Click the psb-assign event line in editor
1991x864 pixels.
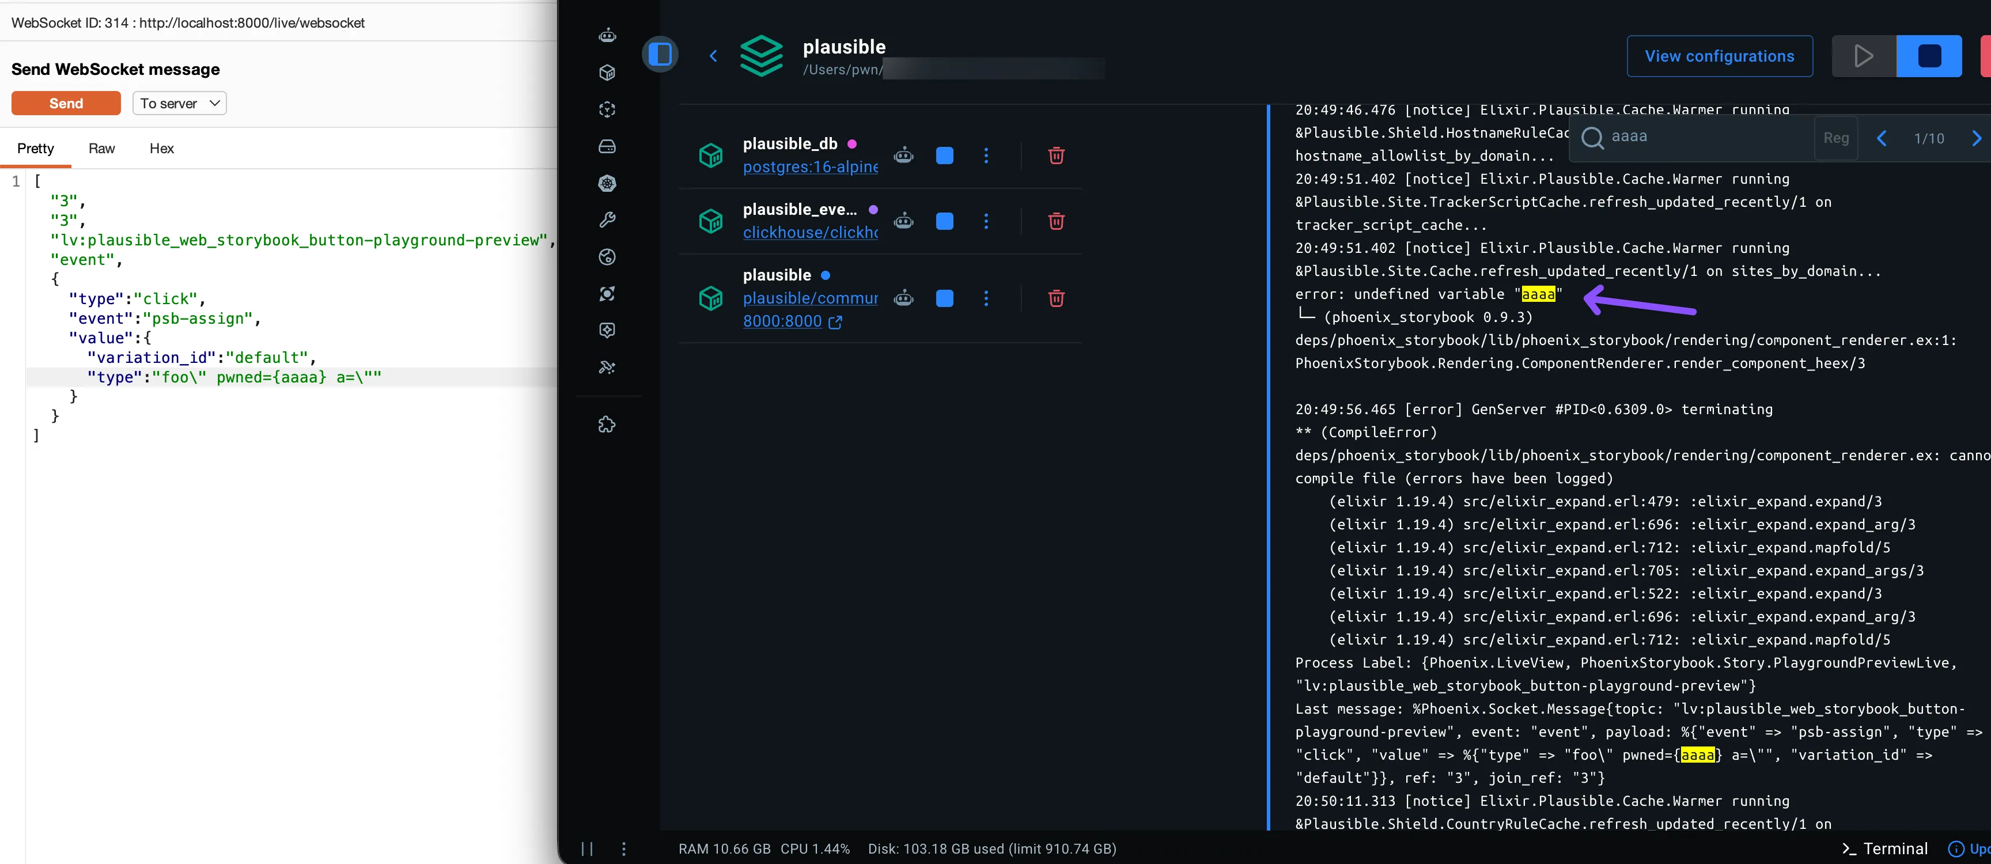point(164,319)
